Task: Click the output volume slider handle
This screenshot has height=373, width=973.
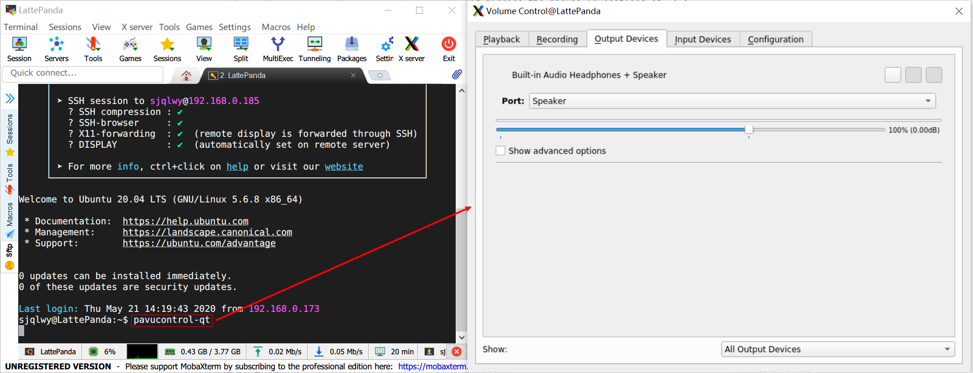Action: click(x=749, y=130)
